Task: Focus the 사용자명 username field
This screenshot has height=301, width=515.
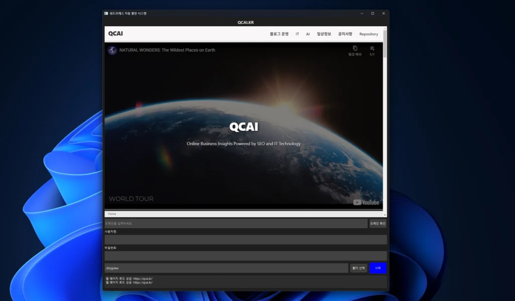Action: pos(245,240)
